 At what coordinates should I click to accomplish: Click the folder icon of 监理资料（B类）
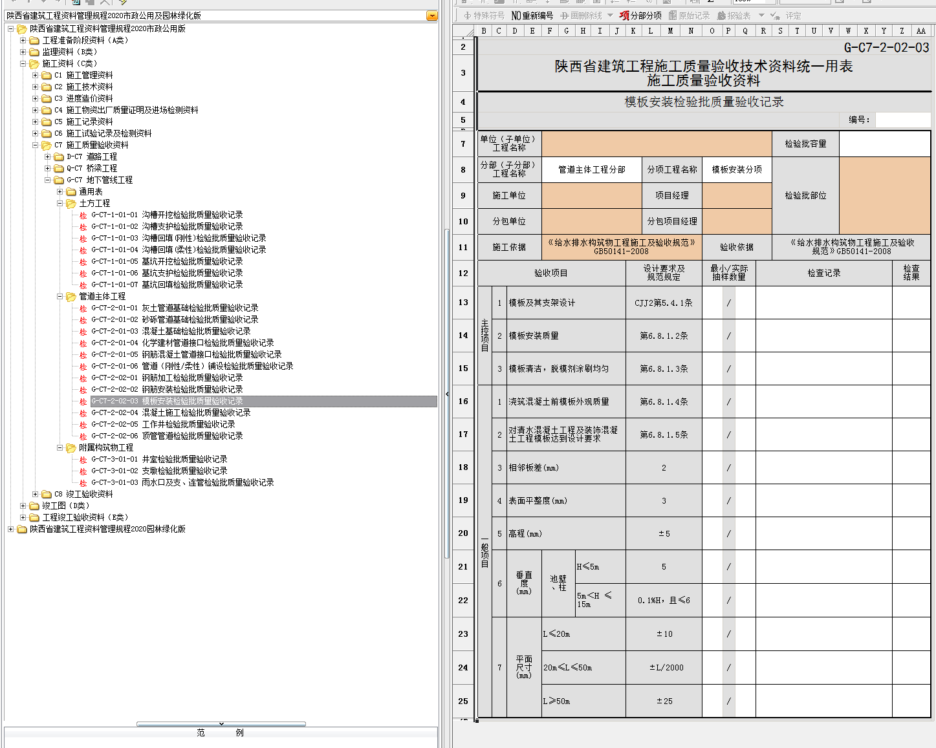[34, 52]
